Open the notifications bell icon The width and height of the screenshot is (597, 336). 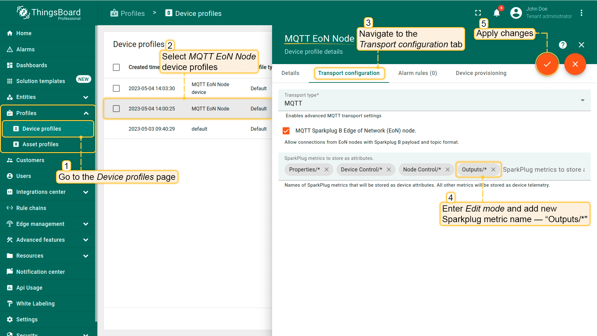coord(497,13)
